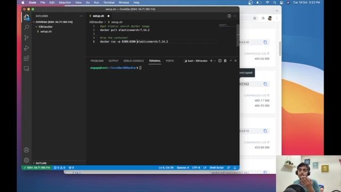Switch to the DEBUG CONSOLE tab

134,61
